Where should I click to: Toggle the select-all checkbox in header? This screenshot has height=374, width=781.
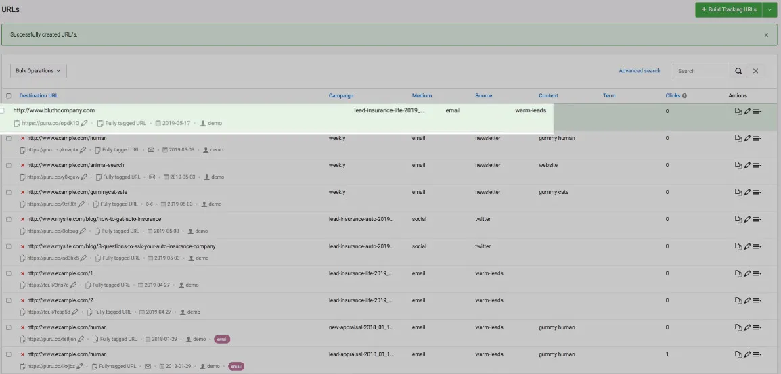(9, 96)
